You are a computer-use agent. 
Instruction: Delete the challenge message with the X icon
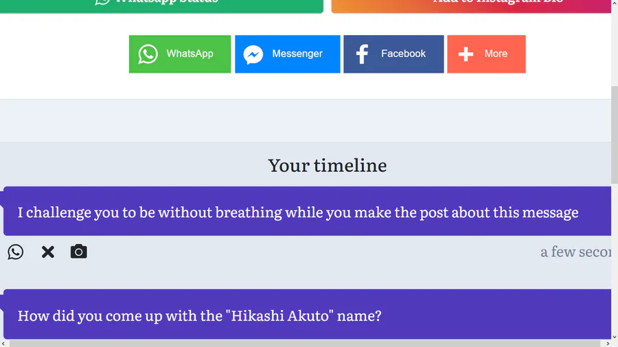[48, 252]
